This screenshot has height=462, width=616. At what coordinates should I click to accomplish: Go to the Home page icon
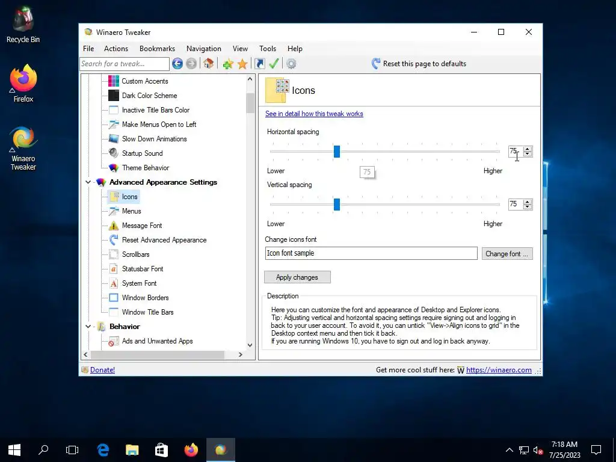pyautogui.click(x=208, y=64)
